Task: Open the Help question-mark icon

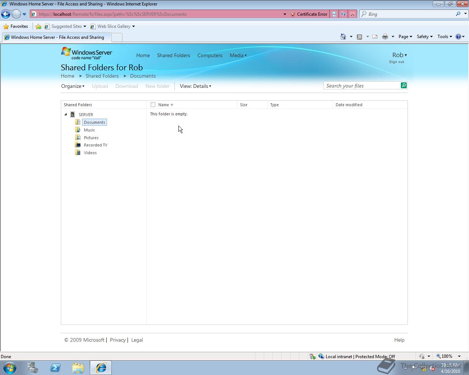Action: 458,37
